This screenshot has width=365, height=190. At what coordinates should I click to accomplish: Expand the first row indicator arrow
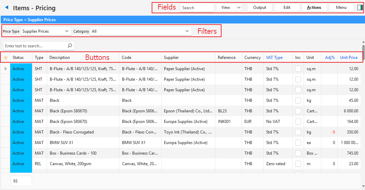pyautogui.click(x=5, y=69)
